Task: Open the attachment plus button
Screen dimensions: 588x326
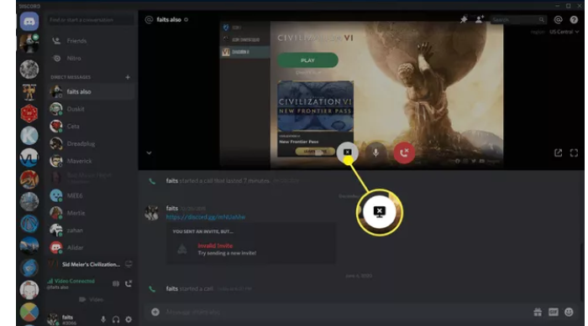Action: (x=155, y=312)
